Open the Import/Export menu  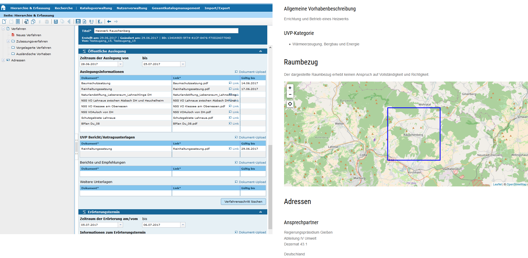(217, 8)
